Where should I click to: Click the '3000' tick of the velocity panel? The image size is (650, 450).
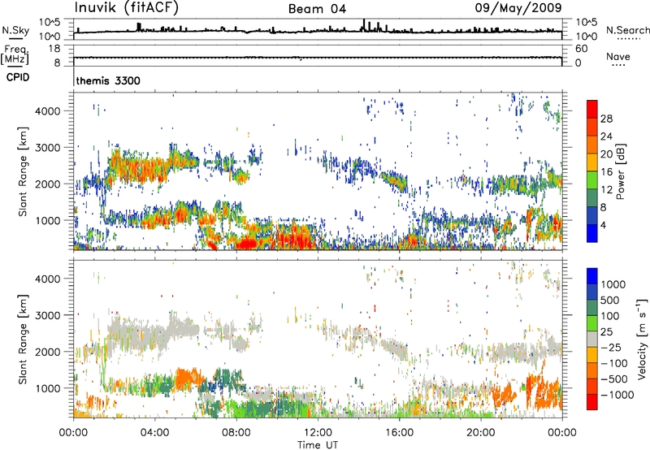47,315
